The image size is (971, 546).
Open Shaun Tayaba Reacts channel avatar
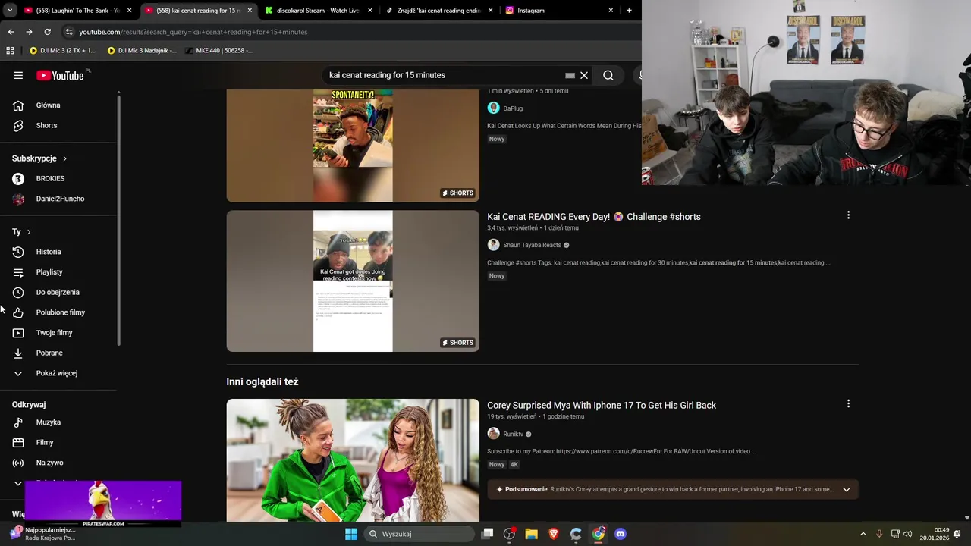493,245
